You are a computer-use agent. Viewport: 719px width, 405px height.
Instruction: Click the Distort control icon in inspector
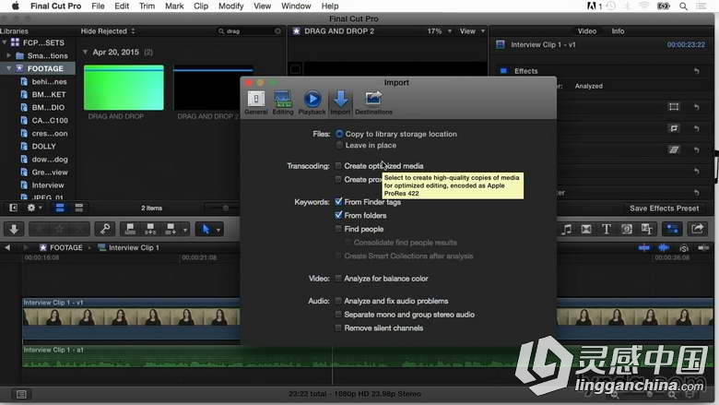674,150
